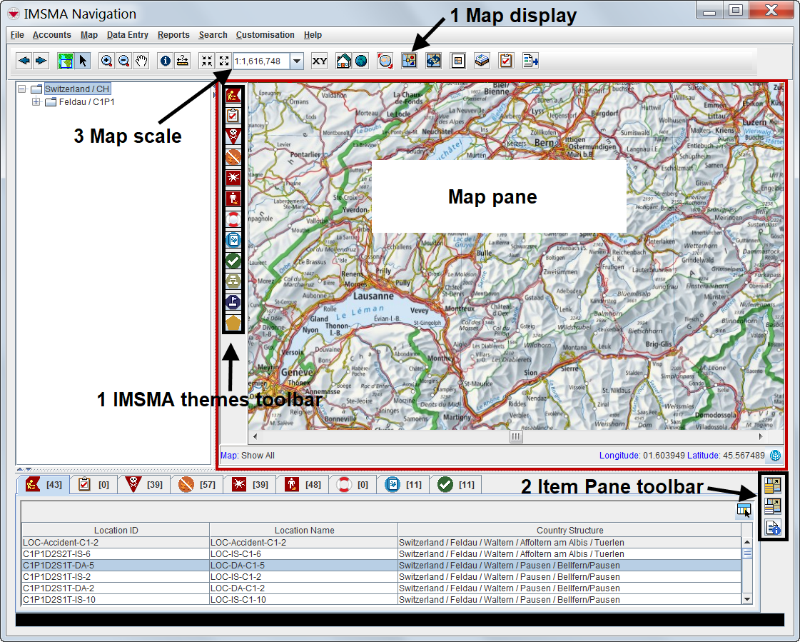Collapse the Switzerland / CH tree node
Image resolution: width=800 pixels, height=642 pixels.
(x=22, y=89)
